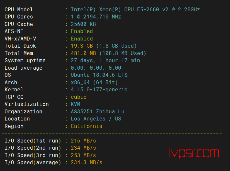Viewport: 230px width, 171px height.
Task: Click the CPU Cache 25600 KB value
Action: pyautogui.click(x=83, y=24)
